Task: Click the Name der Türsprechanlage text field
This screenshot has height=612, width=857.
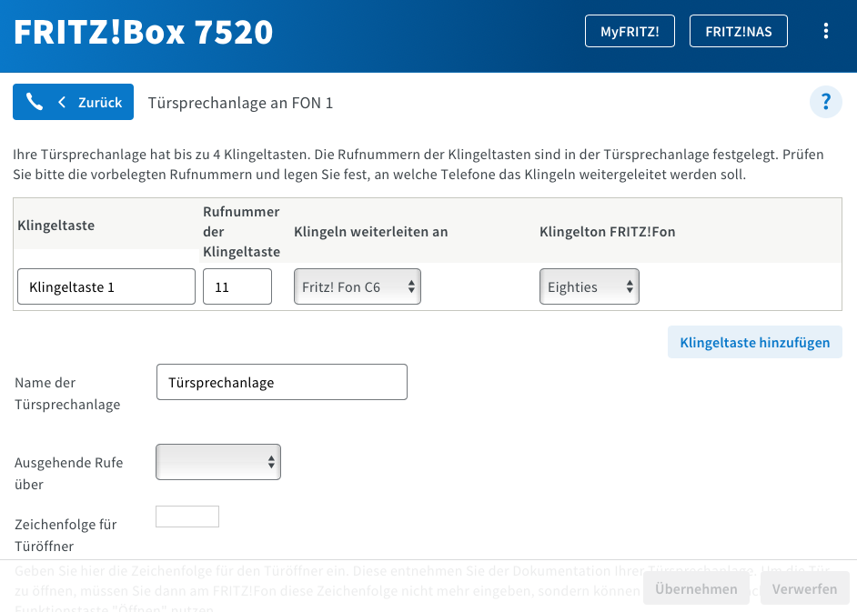Action: (282, 383)
